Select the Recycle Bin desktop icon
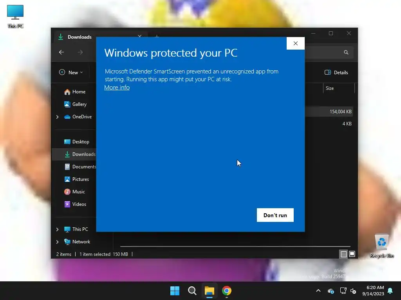The height and width of the screenshot is (300, 401). [381, 246]
